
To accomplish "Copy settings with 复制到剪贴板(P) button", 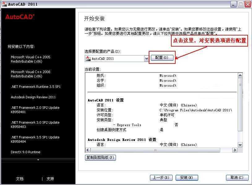I will pyautogui.click(x=100, y=158).
